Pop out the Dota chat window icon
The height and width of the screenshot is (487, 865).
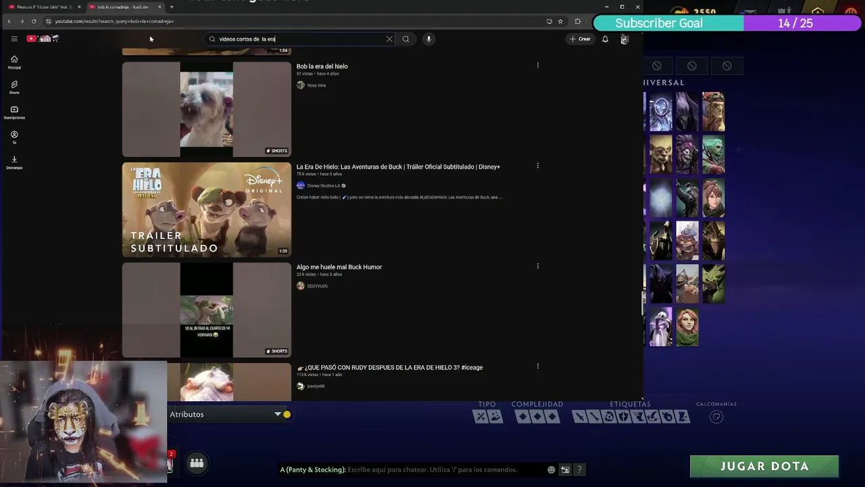565,469
